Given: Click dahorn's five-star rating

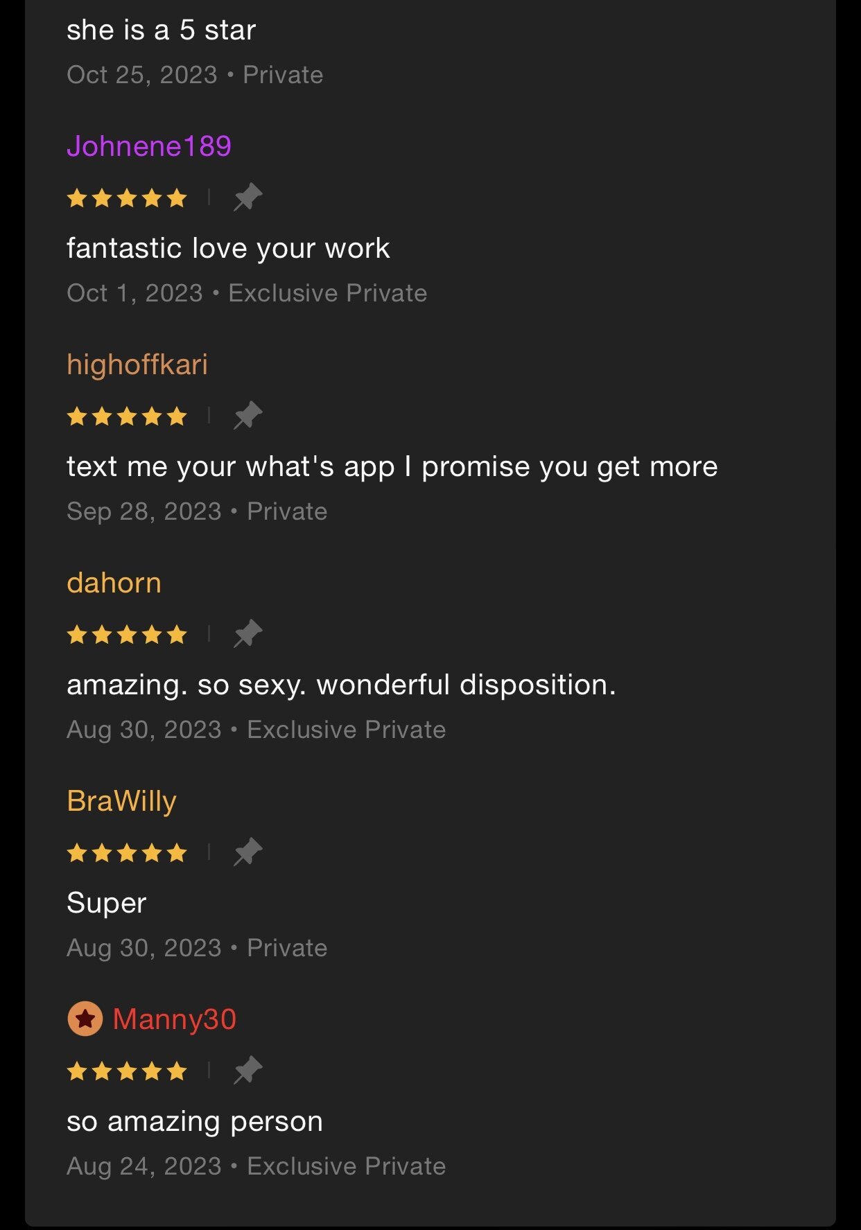Looking at the screenshot, I should pyautogui.click(x=127, y=635).
